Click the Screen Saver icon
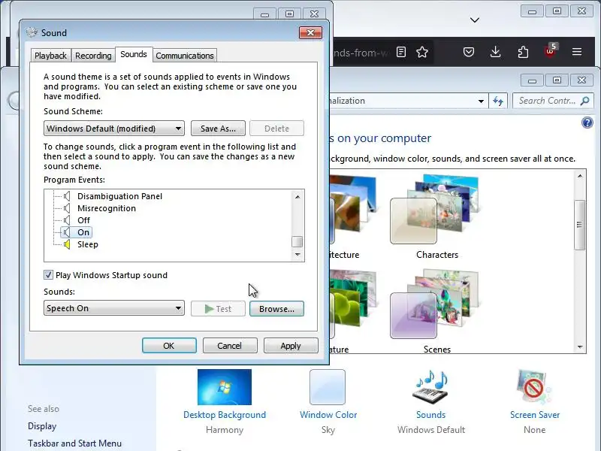Viewport: 601px width, 451px height. [x=534, y=387]
